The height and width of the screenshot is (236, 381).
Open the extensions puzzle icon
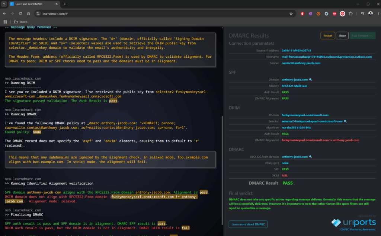[350, 14]
